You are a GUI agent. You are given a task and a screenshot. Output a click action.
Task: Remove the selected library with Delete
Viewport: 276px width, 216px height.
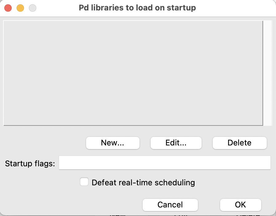coord(239,143)
